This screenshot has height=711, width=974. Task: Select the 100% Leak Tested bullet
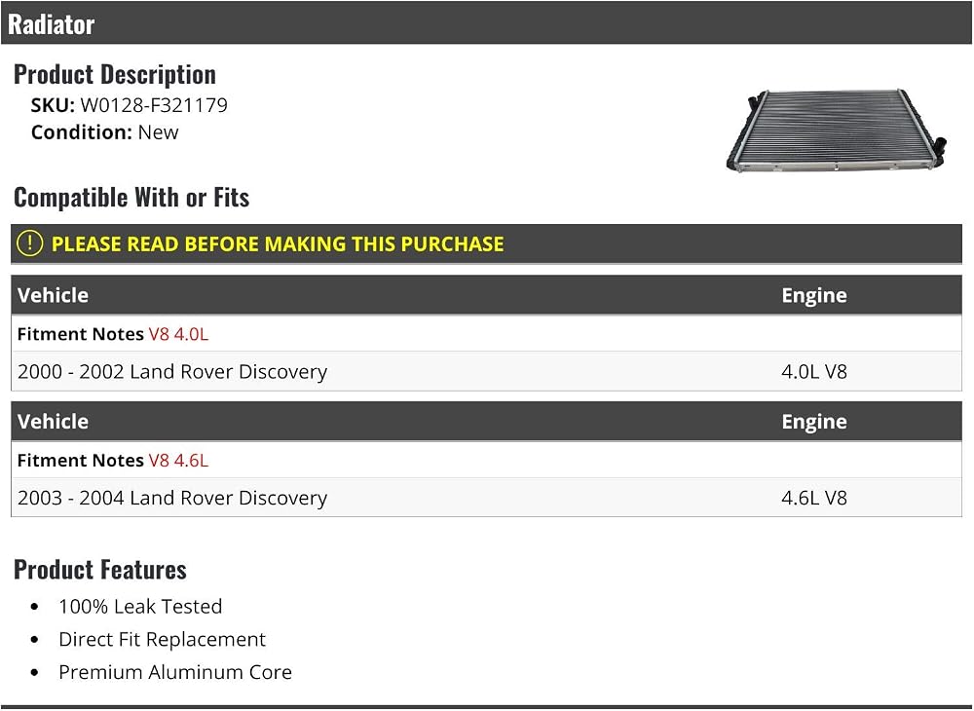140,606
